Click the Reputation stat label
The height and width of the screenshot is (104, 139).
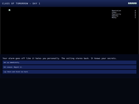click(116, 11)
